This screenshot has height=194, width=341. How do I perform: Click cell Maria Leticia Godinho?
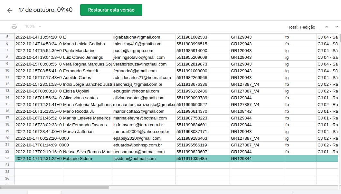coord(87,44)
